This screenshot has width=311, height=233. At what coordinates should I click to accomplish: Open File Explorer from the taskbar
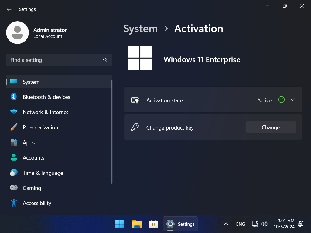pos(137,224)
